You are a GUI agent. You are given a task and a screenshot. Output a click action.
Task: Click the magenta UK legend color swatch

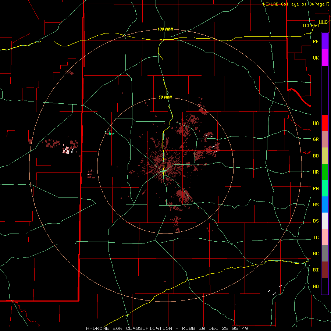tap(325, 58)
